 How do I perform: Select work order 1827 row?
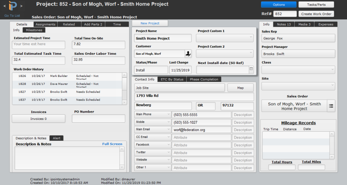[x=67, y=92]
